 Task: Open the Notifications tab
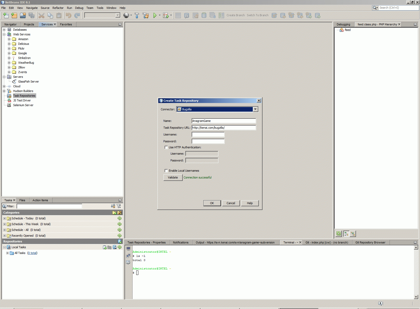(x=181, y=242)
